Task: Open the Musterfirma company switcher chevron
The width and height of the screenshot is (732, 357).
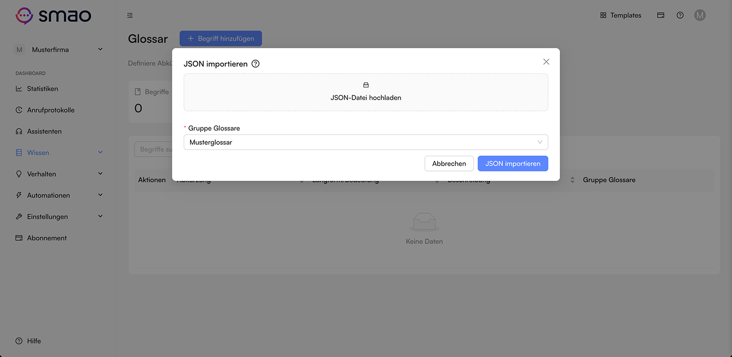Action: 100,50
